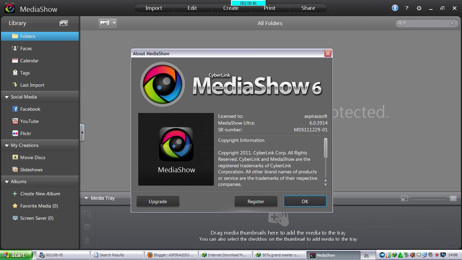Click the photo view mode button

pos(105,23)
